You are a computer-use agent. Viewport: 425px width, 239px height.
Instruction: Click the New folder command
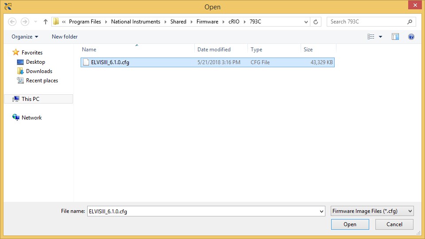65,37
